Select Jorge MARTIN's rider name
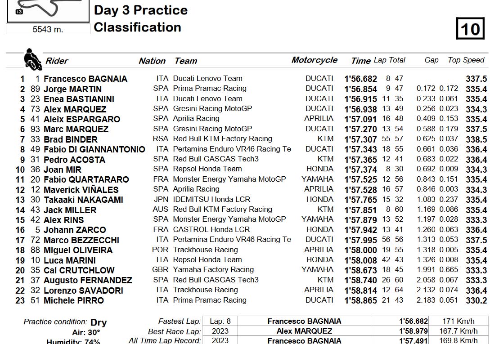This screenshot has height=344, width=499. click(x=72, y=89)
